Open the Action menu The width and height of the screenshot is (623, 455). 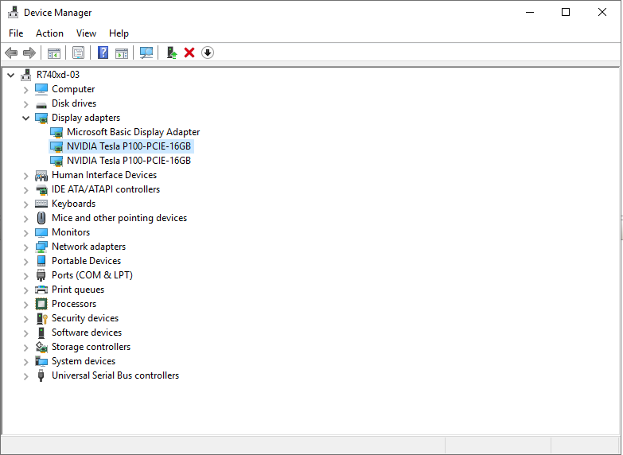tap(49, 33)
